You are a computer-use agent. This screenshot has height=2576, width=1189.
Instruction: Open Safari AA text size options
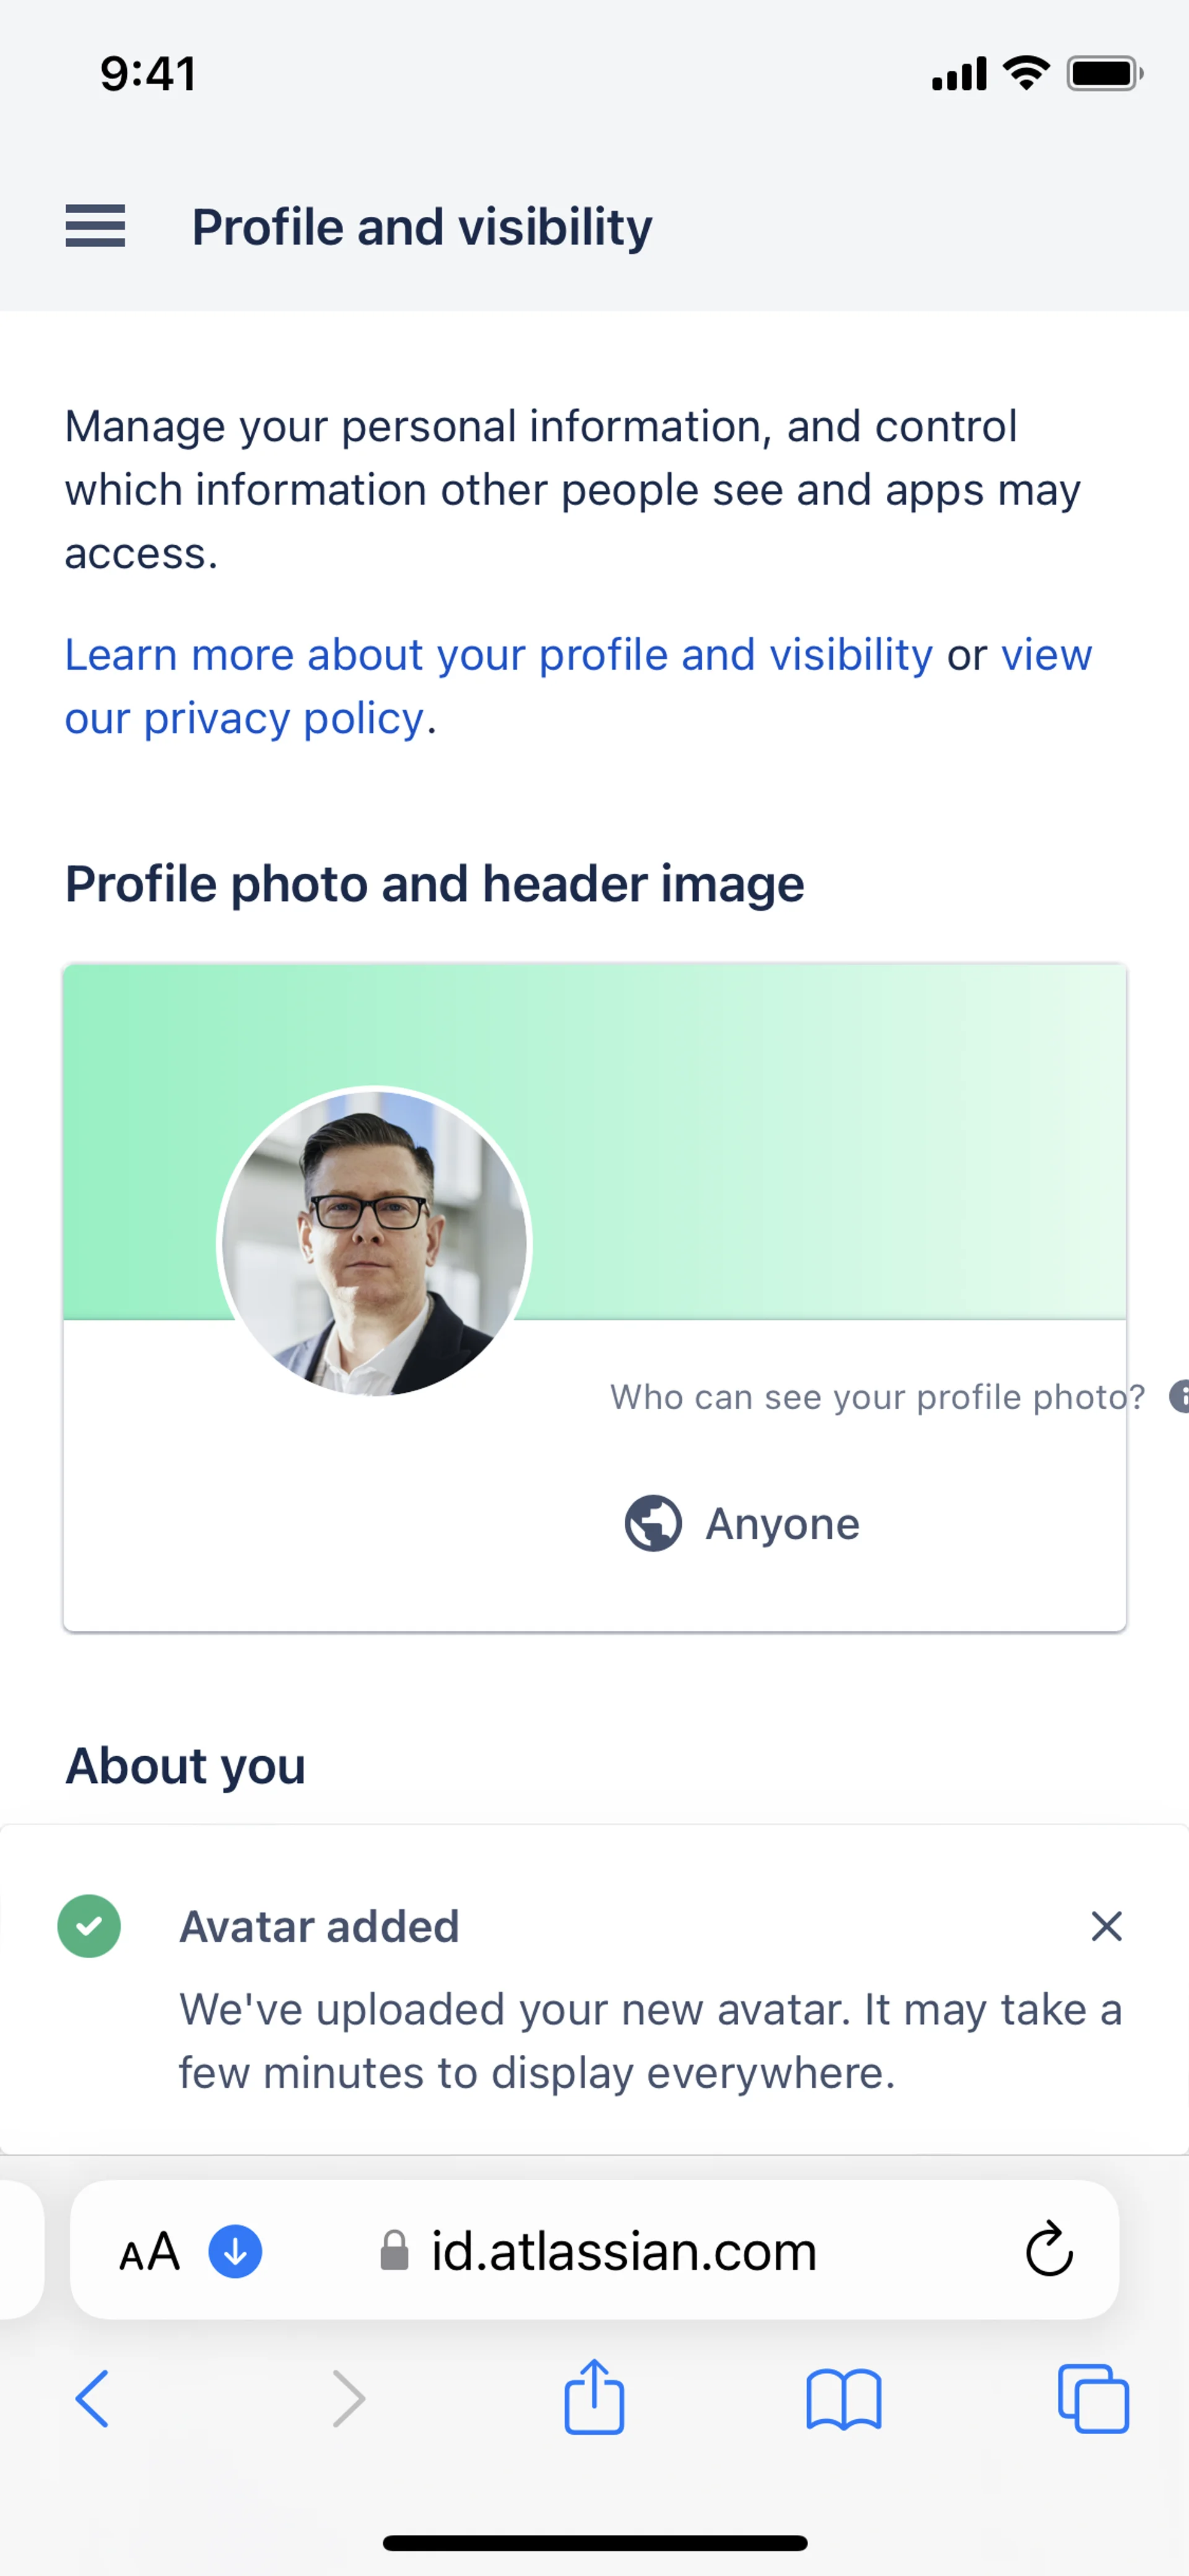(x=150, y=2251)
